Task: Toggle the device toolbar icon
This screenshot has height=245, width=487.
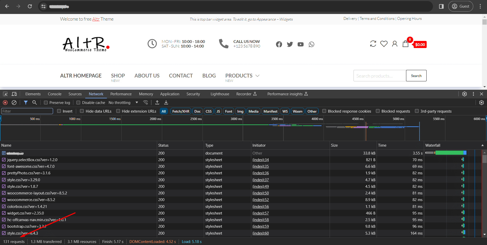Action: coord(14,94)
